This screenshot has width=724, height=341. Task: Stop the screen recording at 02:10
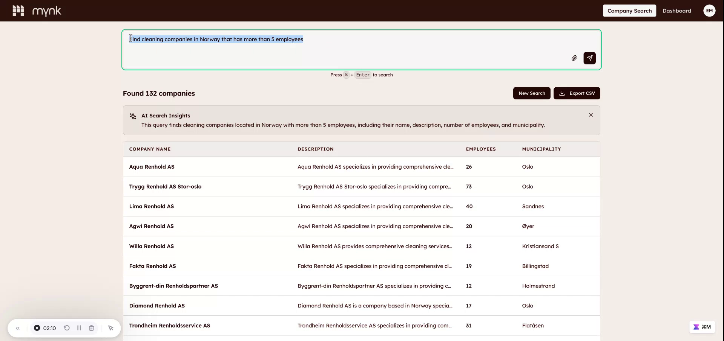[x=37, y=328]
